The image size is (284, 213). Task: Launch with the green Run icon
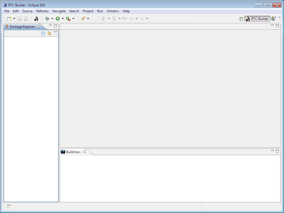[x=58, y=19]
